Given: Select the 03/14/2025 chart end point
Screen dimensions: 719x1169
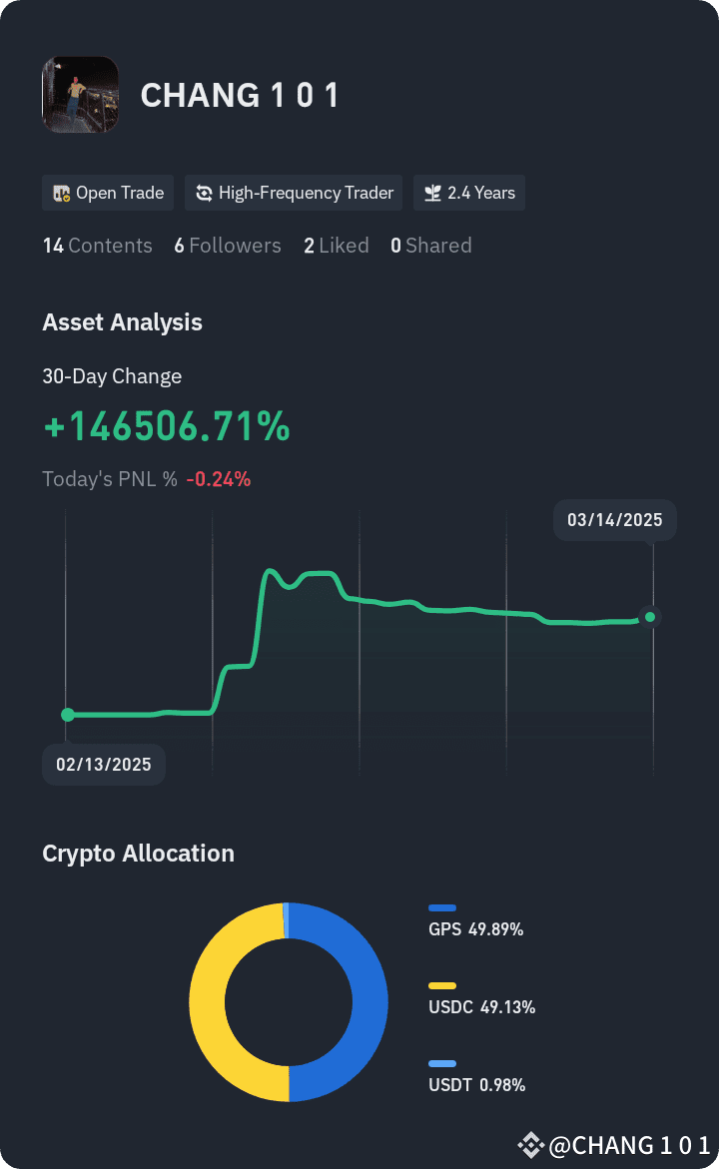Looking at the screenshot, I should pyautogui.click(x=650, y=617).
